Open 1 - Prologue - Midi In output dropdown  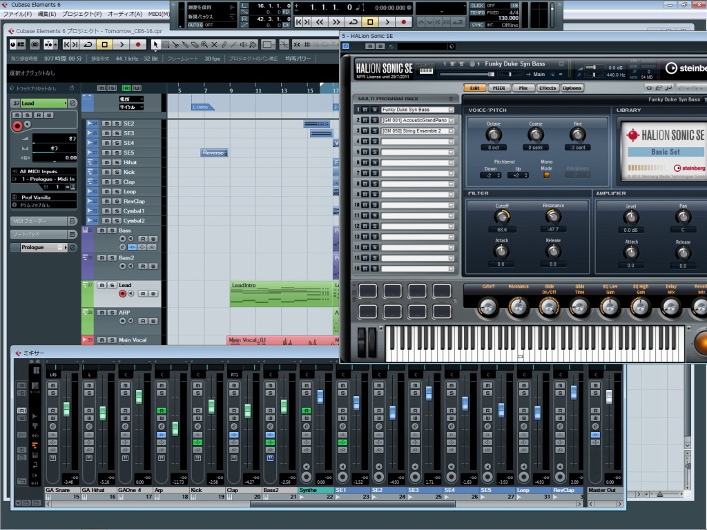click(43, 179)
